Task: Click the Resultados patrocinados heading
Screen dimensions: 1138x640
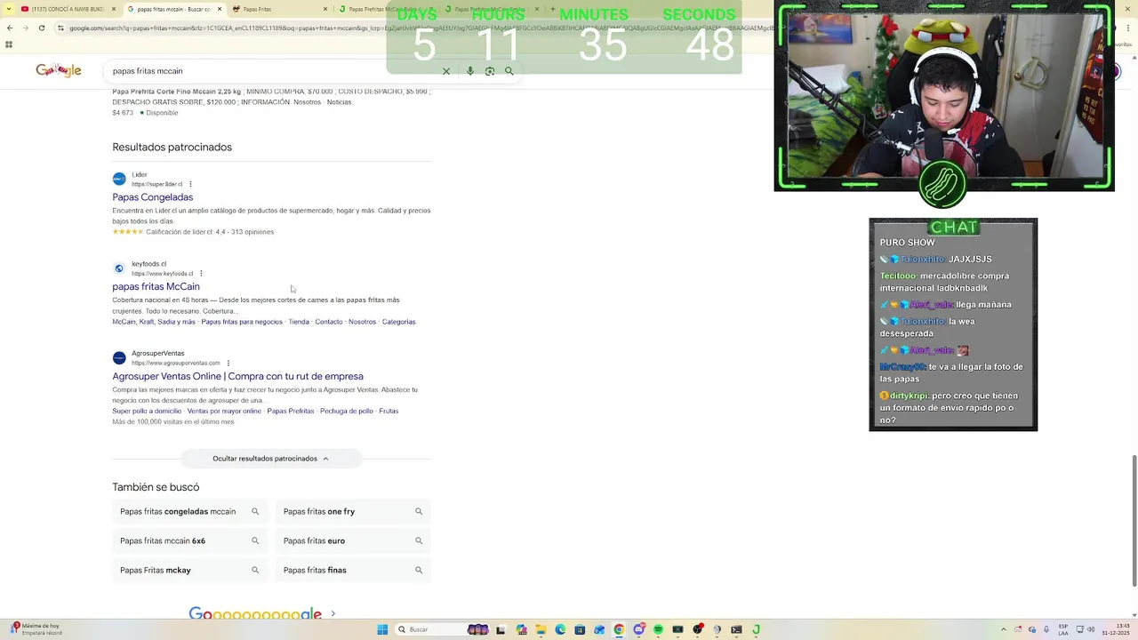Action: pyautogui.click(x=172, y=148)
